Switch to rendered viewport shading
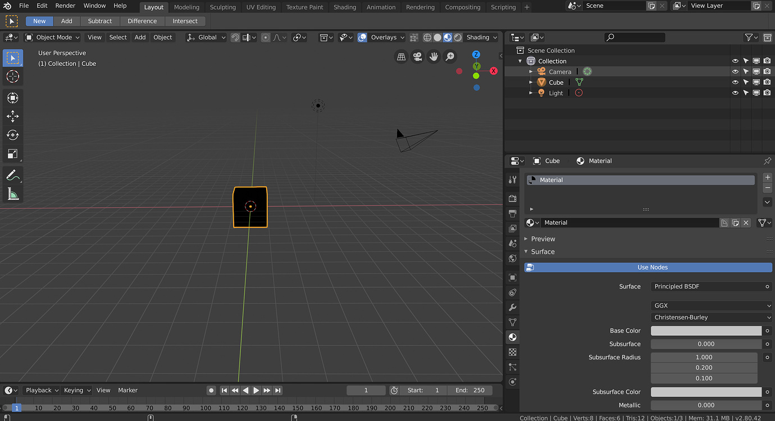This screenshot has height=421, width=775. (x=458, y=38)
